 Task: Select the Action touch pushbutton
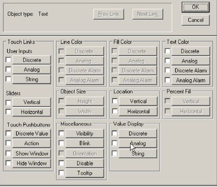pos(32,143)
